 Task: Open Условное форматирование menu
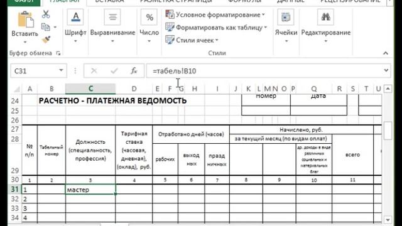point(215,14)
